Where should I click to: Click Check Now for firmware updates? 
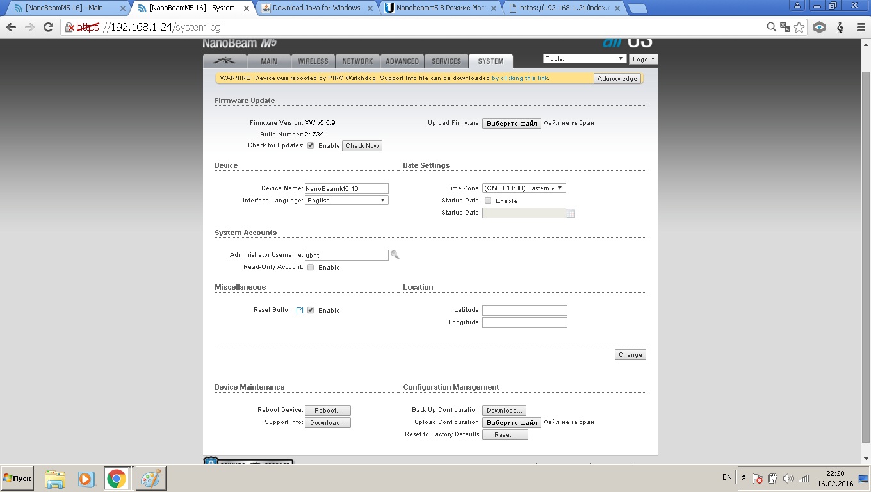click(x=362, y=146)
